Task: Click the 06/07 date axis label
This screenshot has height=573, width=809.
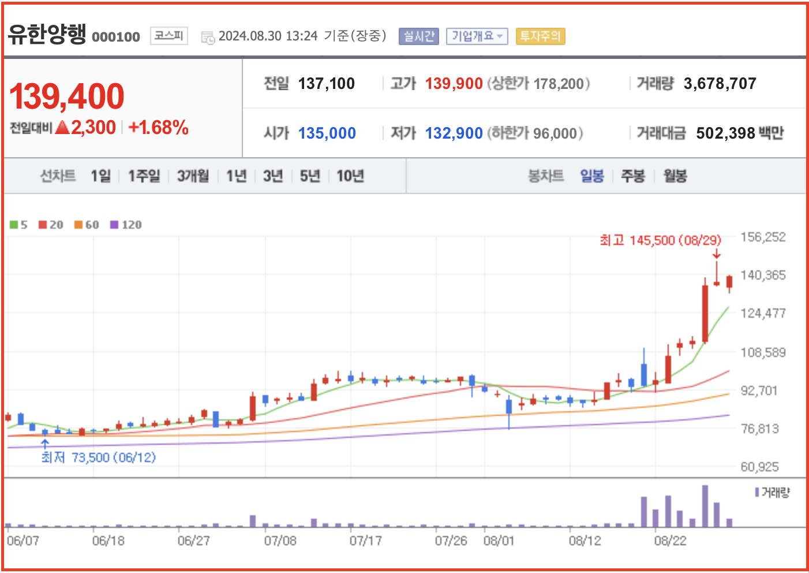Action: pos(23,541)
